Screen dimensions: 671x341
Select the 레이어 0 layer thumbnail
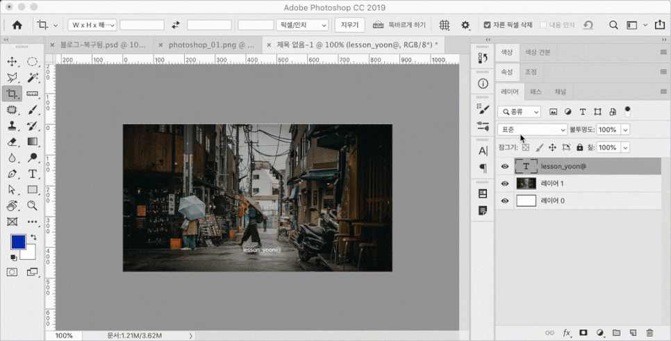pos(527,201)
